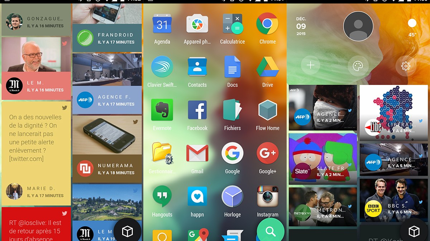
Task: Tap the green search floating button
Action: point(270,231)
